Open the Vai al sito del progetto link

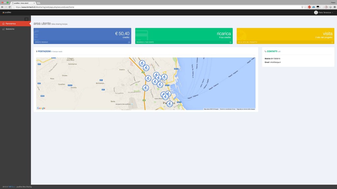coord(247,42)
